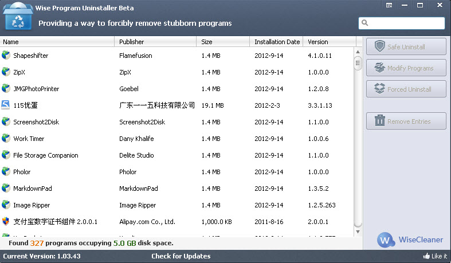Select the Shapeshifter row name

click(31, 56)
